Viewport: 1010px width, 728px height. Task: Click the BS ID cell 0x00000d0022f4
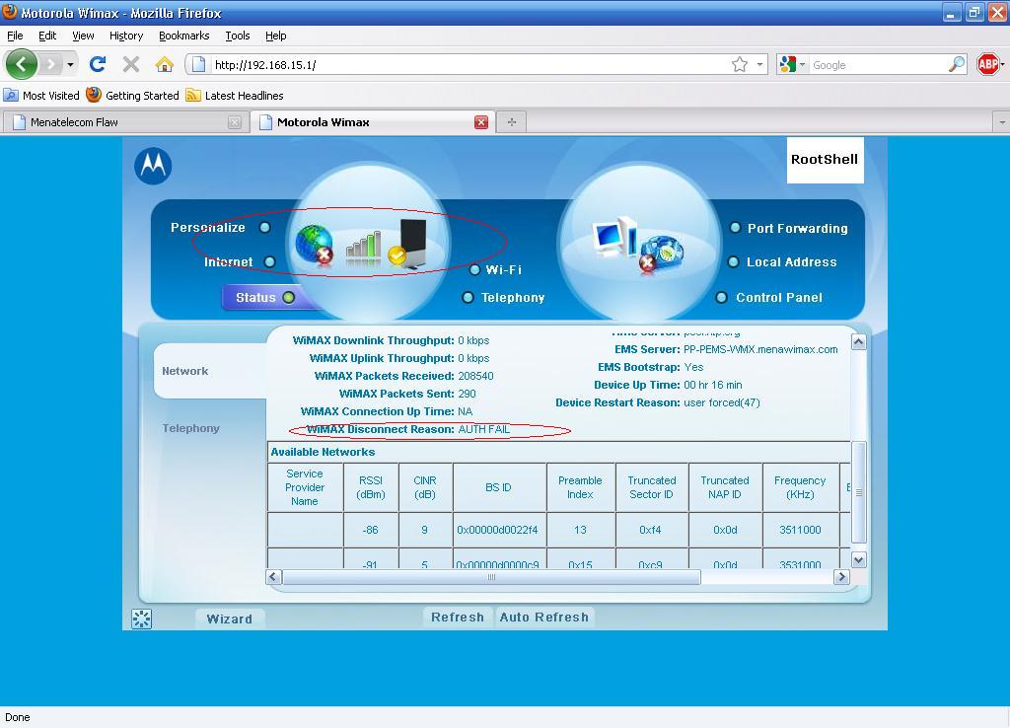[x=498, y=530]
